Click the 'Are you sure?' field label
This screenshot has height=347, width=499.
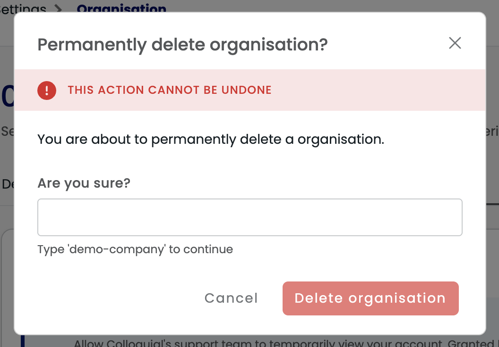(84, 183)
